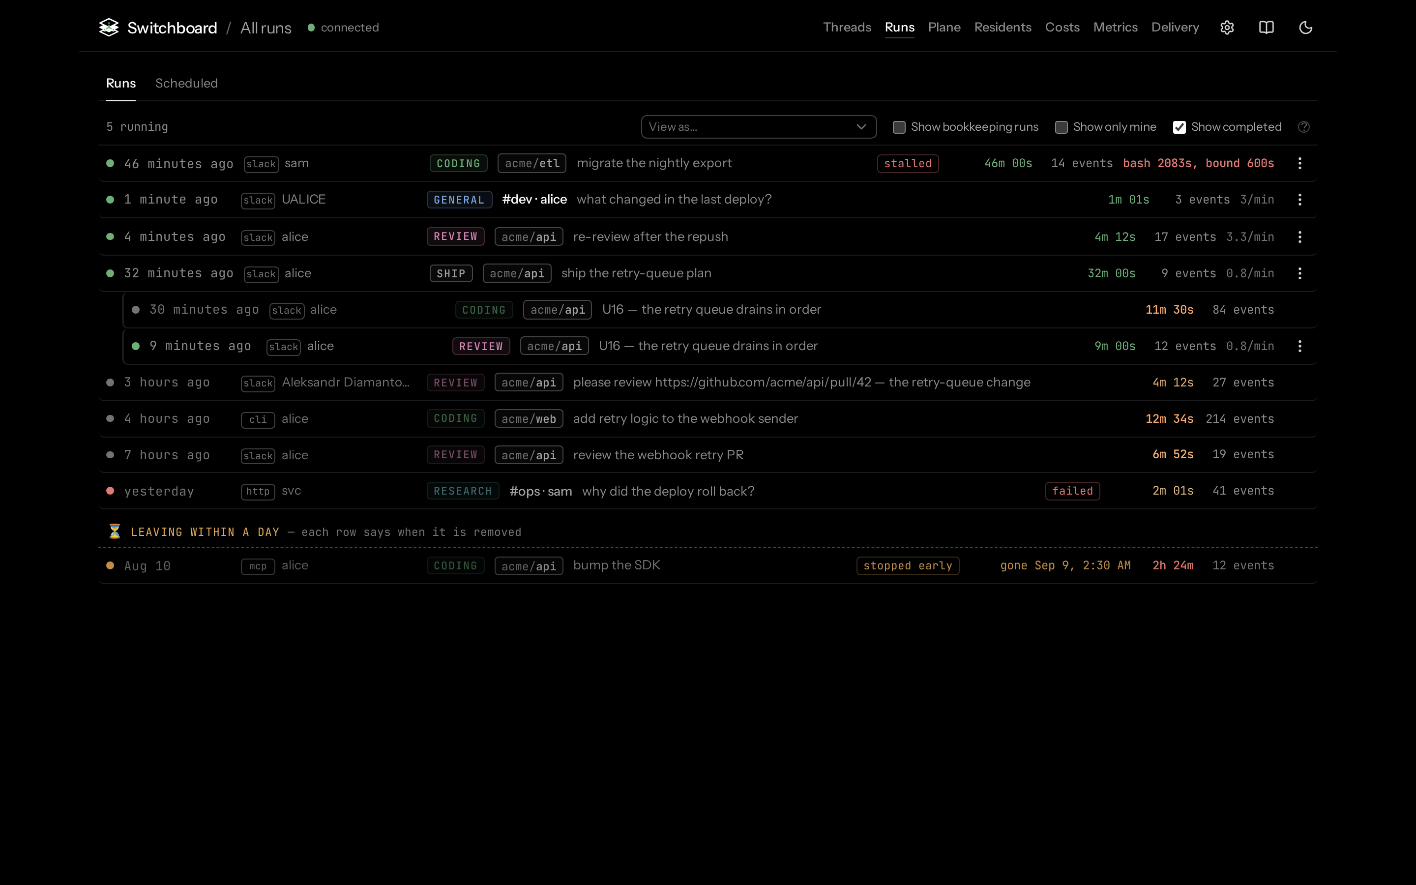
Task: Uncheck Show completed checkbox
Action: point(1179,127)
